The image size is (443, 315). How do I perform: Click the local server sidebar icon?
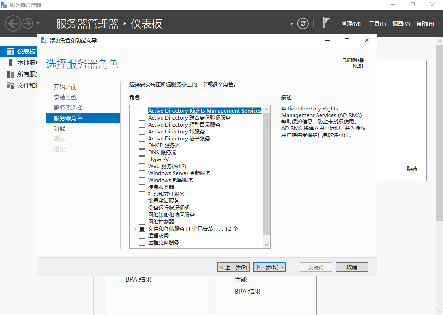[10, 63]
